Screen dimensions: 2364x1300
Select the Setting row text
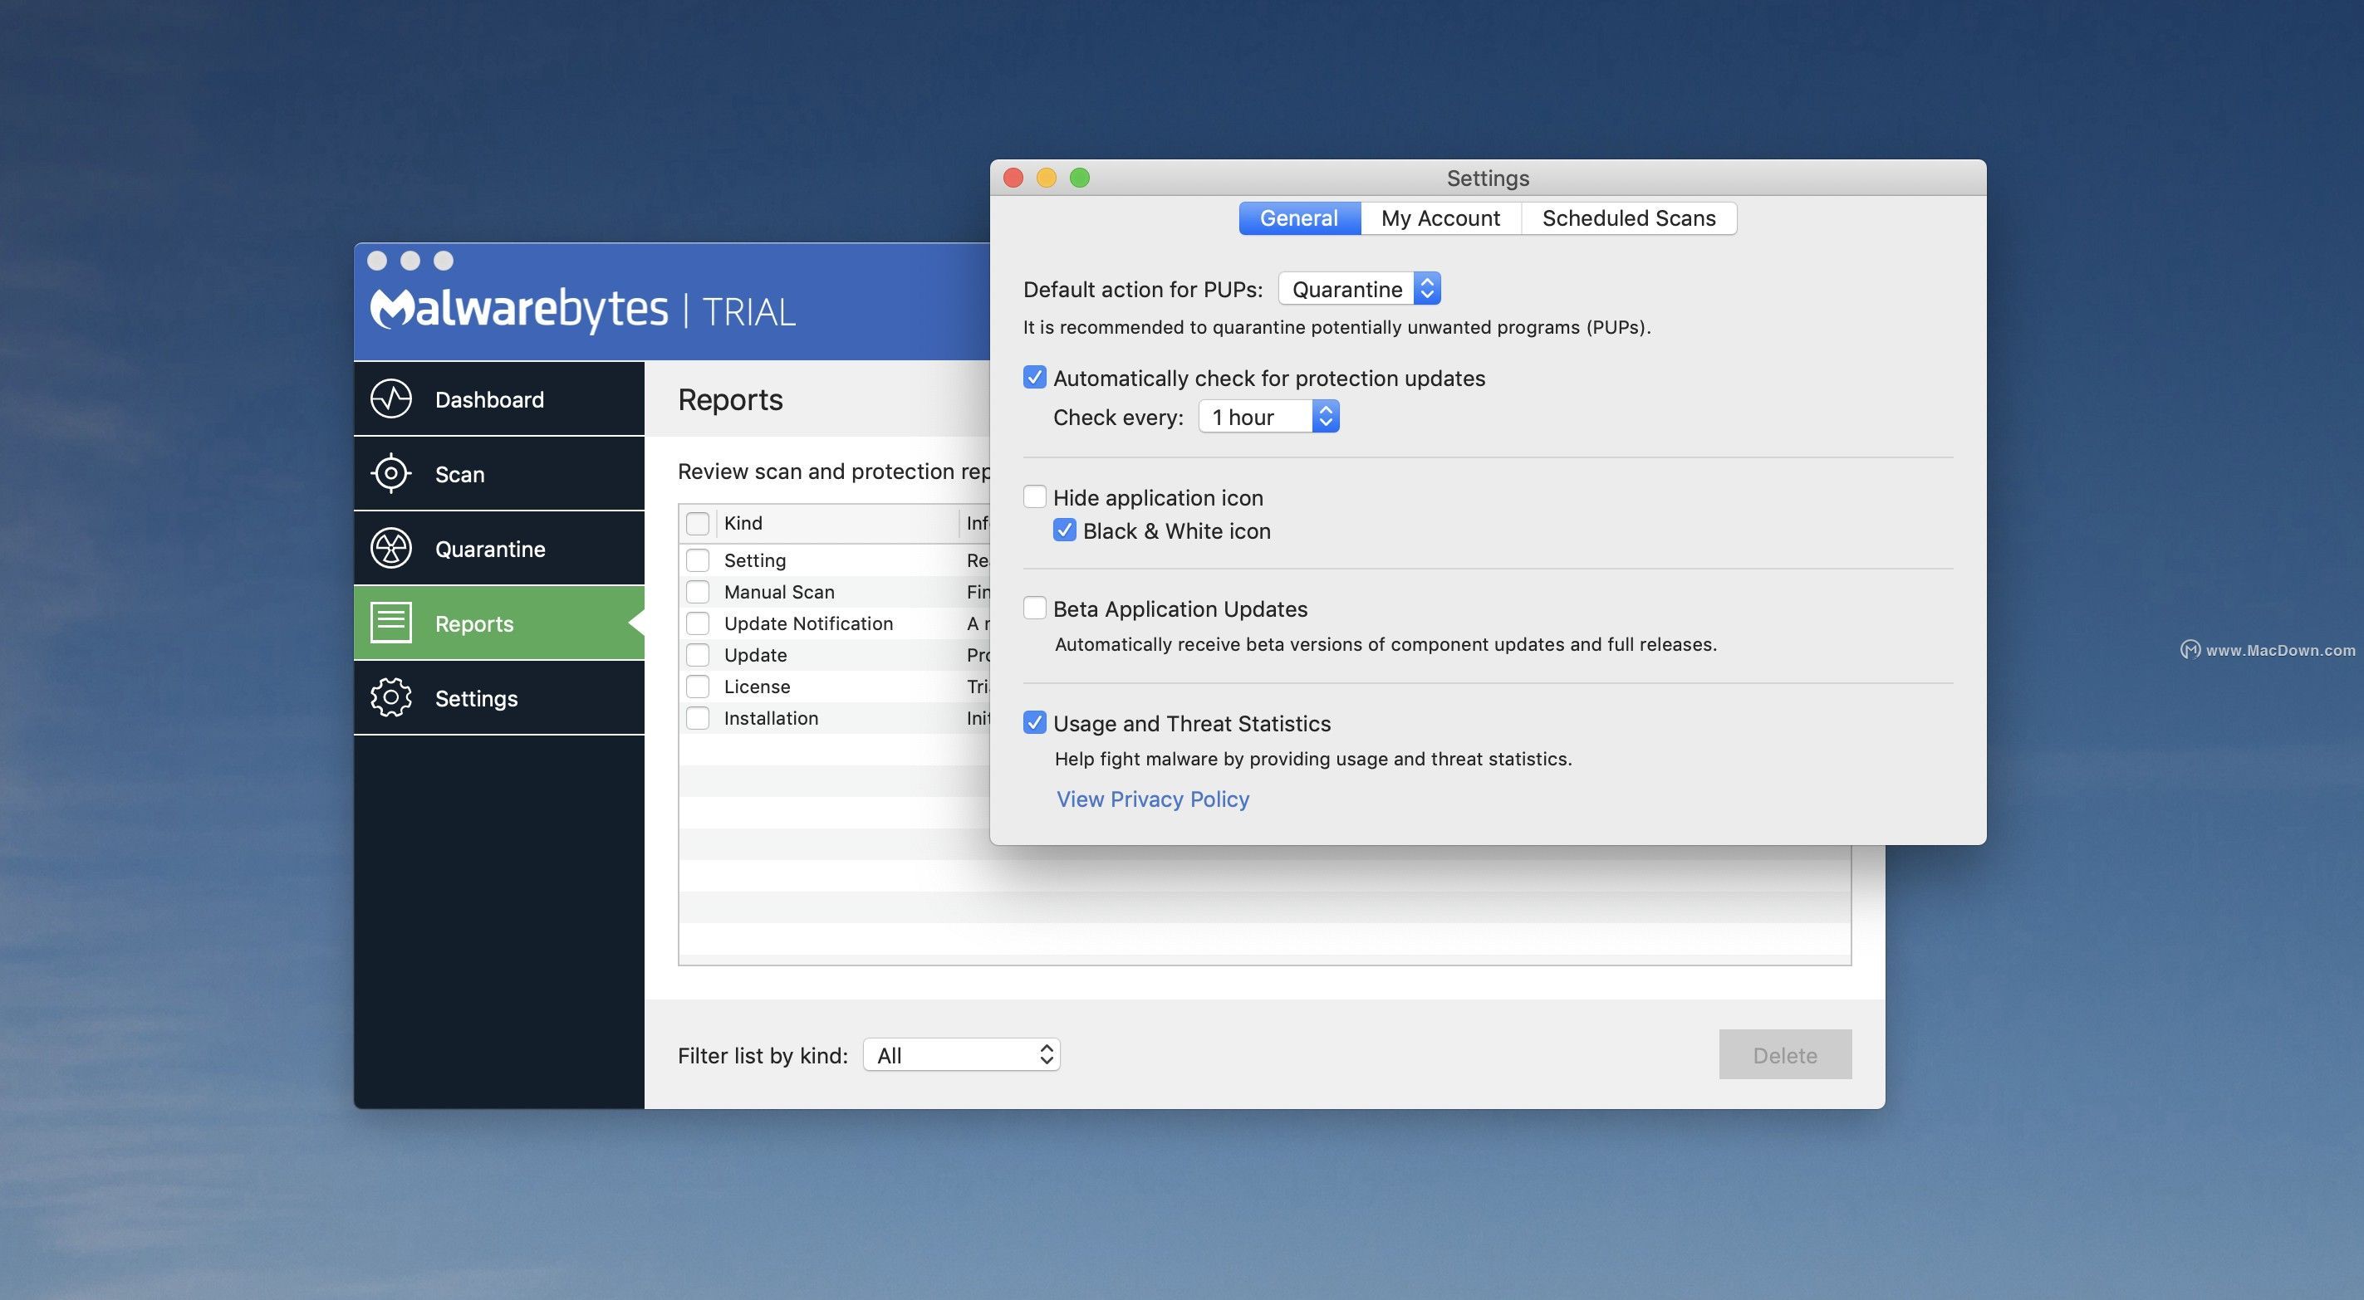754,560
